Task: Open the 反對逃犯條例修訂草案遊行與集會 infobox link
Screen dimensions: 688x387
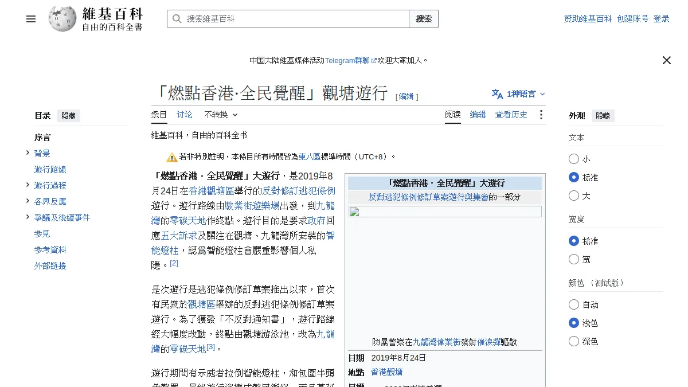Action: click(x=428, y=197)
